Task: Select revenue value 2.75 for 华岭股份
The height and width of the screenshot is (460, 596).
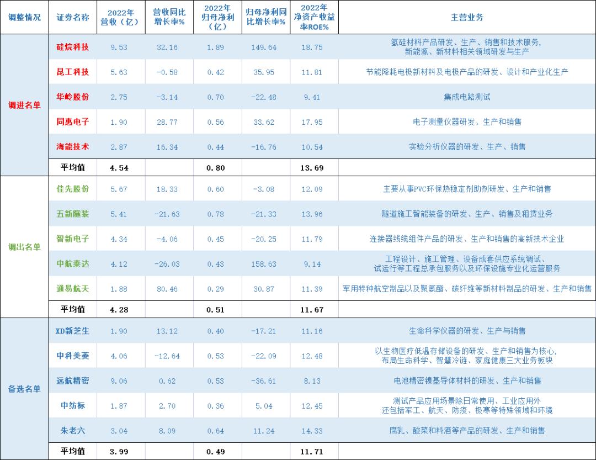Action: pos(119,97)
